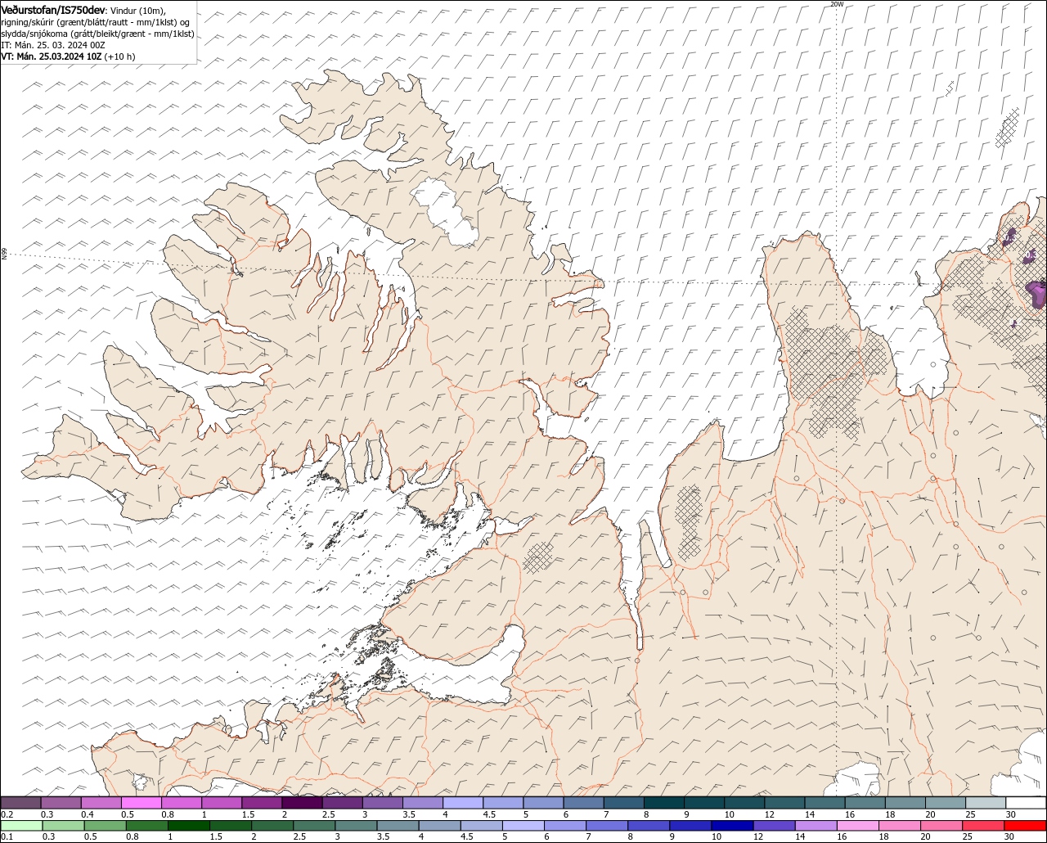Image resolution: width=1047 pixels, height=843 pixels.
Task: Click the darkest purple 2 swatch, upper row
Action: 303,803
